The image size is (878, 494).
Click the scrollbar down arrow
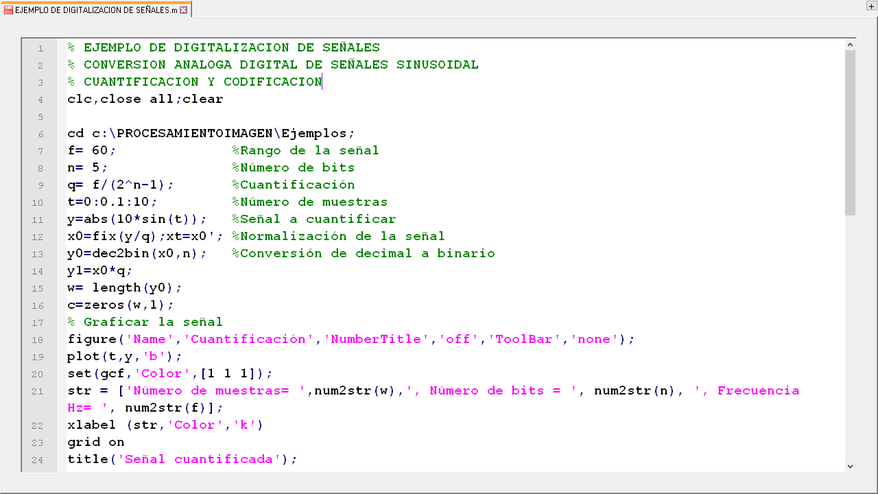851,466
